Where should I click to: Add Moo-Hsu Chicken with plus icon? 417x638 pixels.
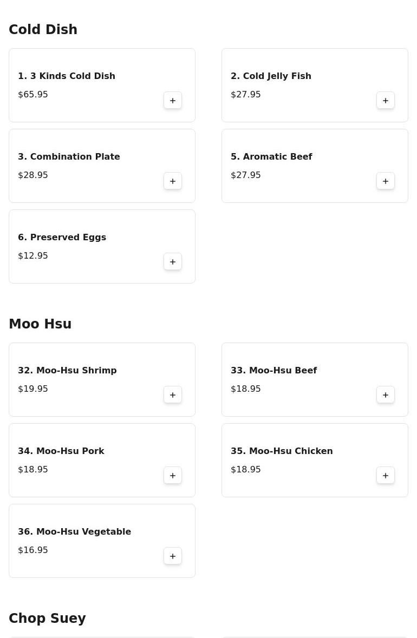pyautogui.click(x=385, y=475)
